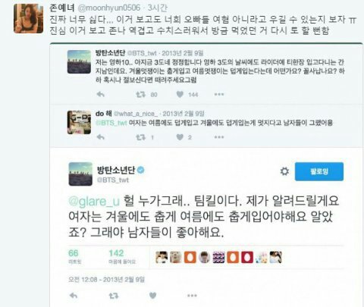This screenshot has height=307, width=364.
Task: View the 66 retweets list
Action: point(74,256)
